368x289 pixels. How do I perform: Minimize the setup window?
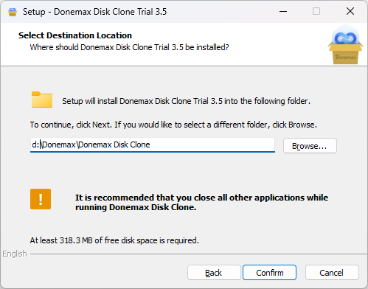tap(283, 11)
